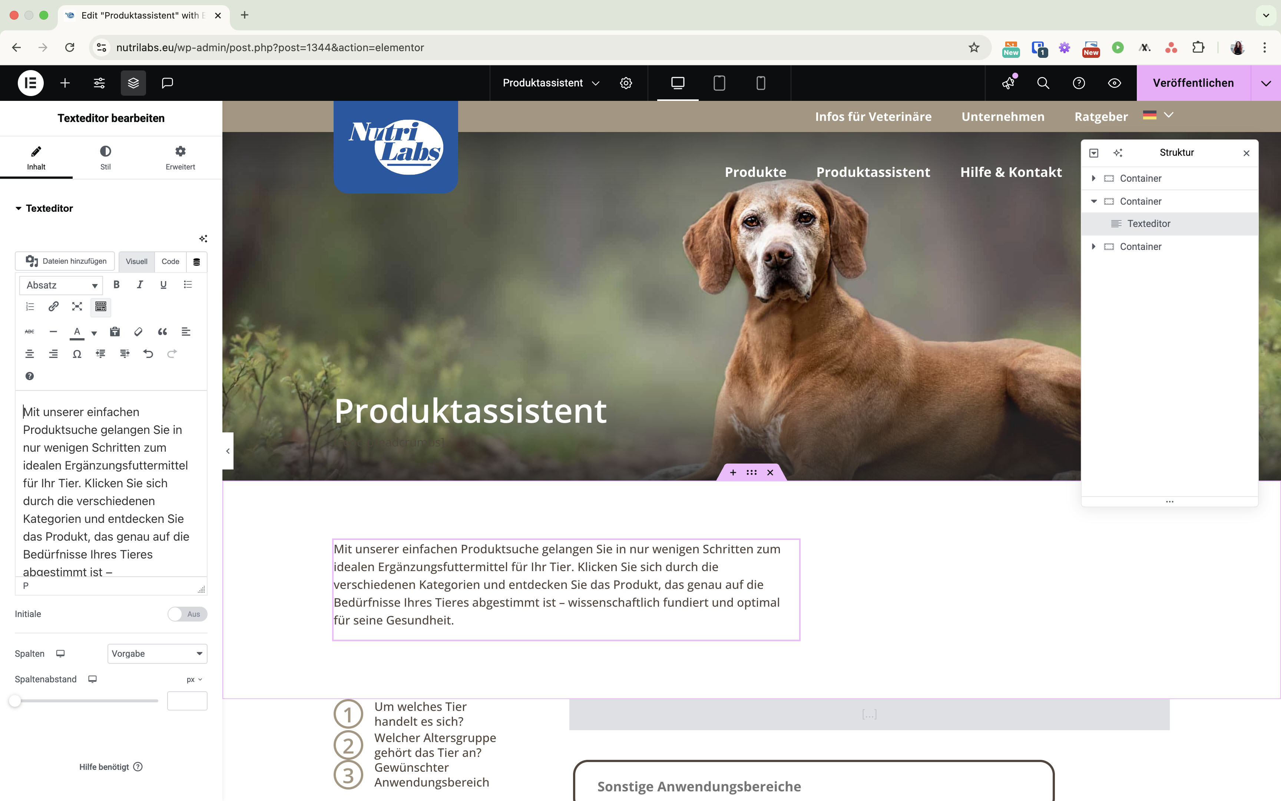Viewport: 1281px width, 801px height.
Task: Click the Veröffentlichen publish button
Action: tap(1193, 83)
